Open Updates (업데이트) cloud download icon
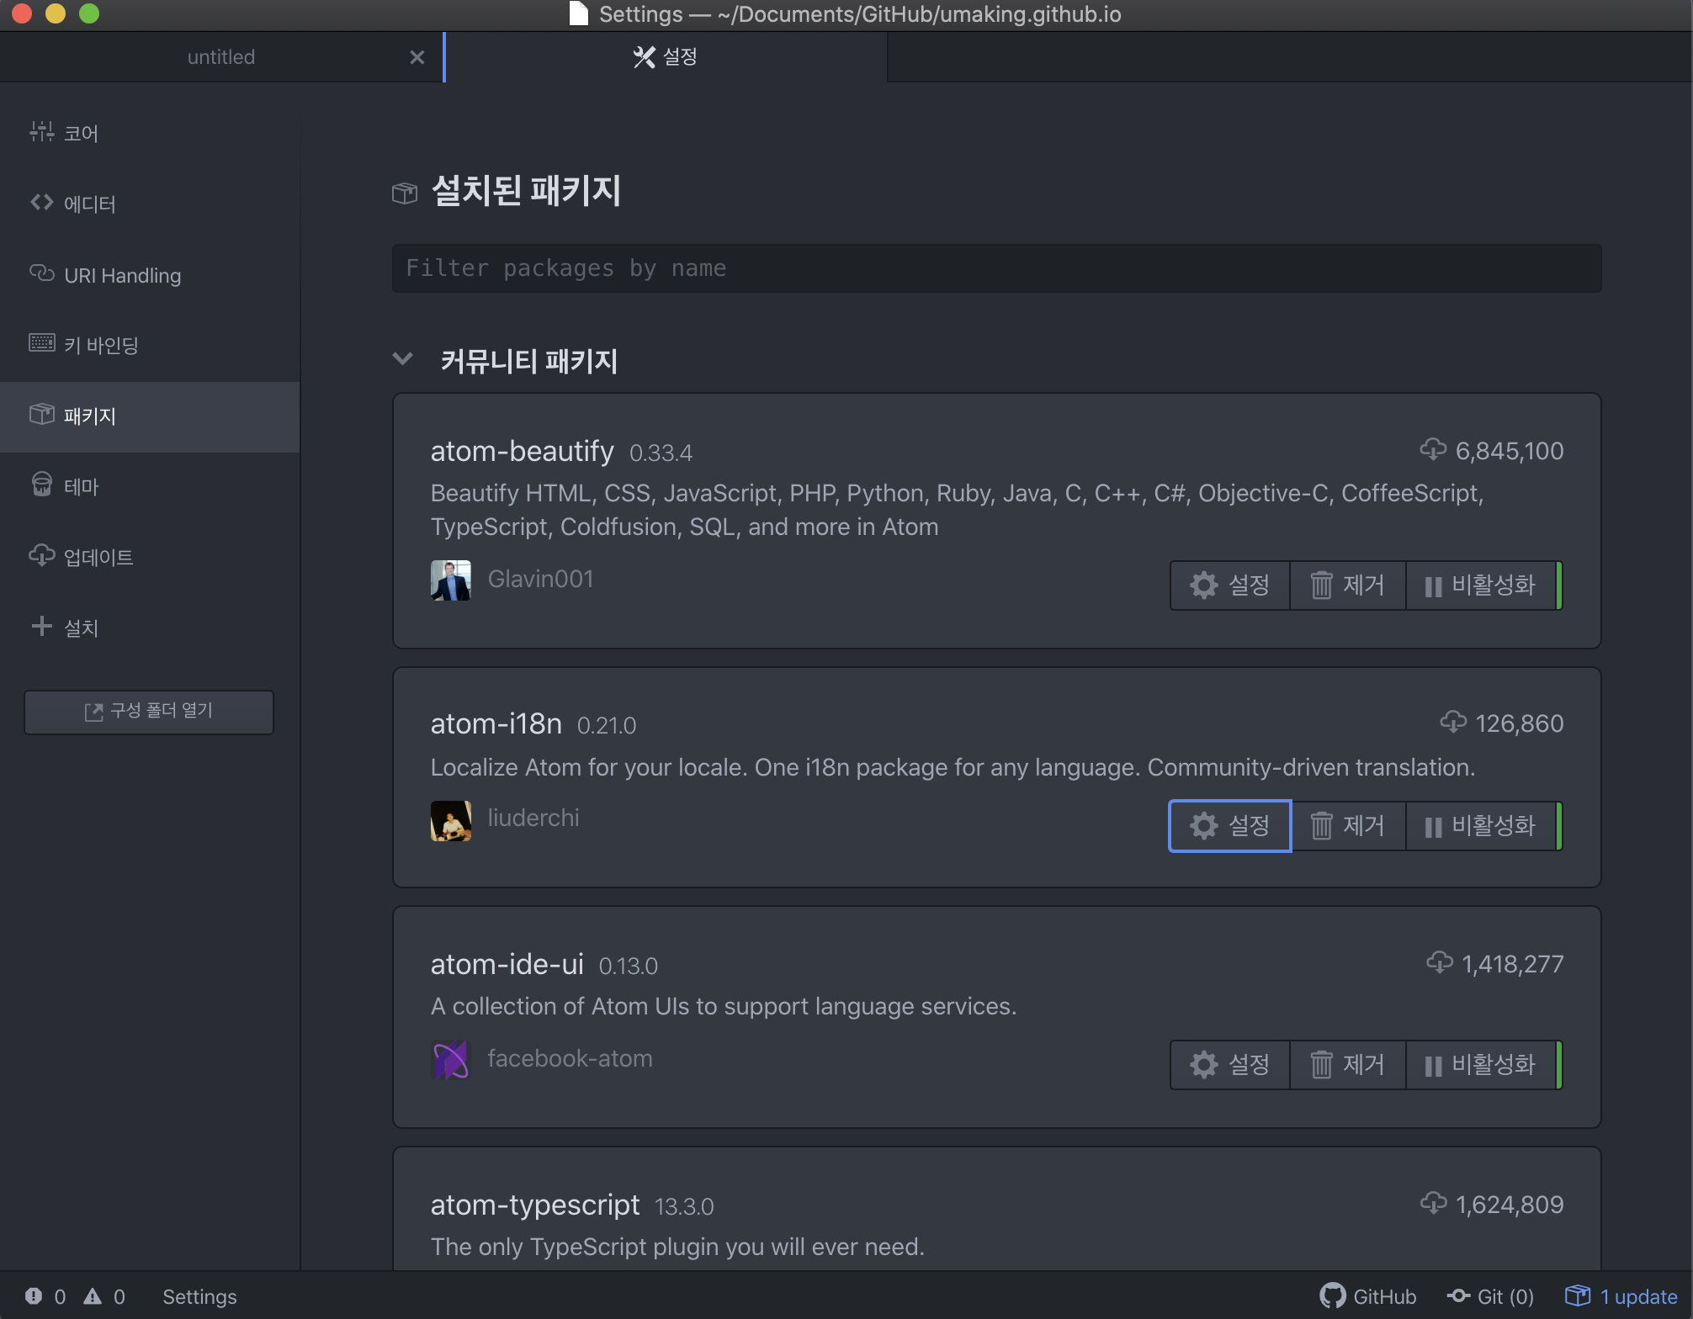 point(41,555)
